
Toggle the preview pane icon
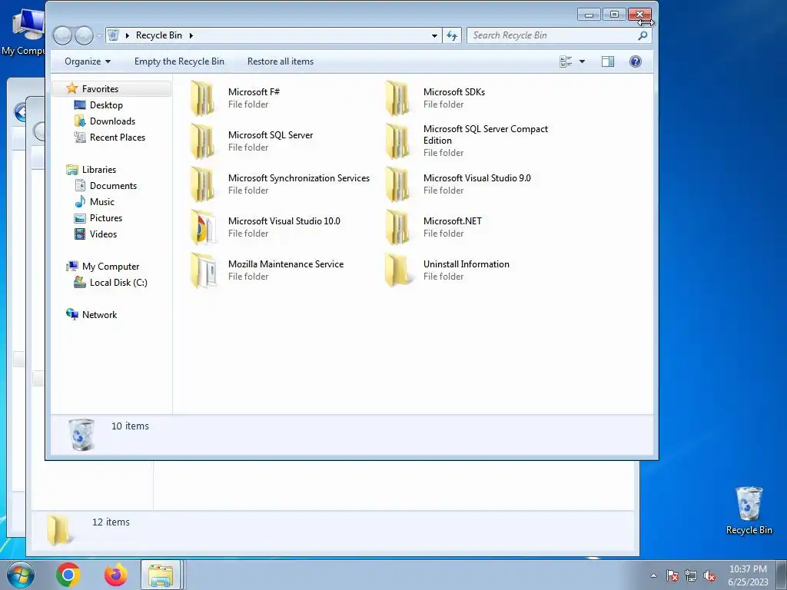pyautogui.click(x=608, y=61)
